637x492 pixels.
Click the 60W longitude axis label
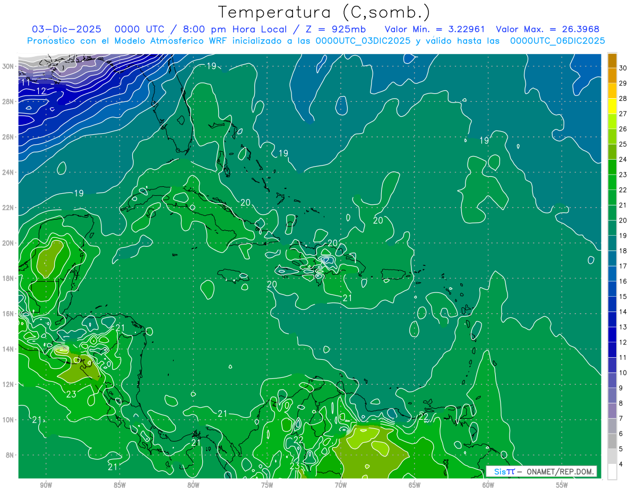point(488,485)
